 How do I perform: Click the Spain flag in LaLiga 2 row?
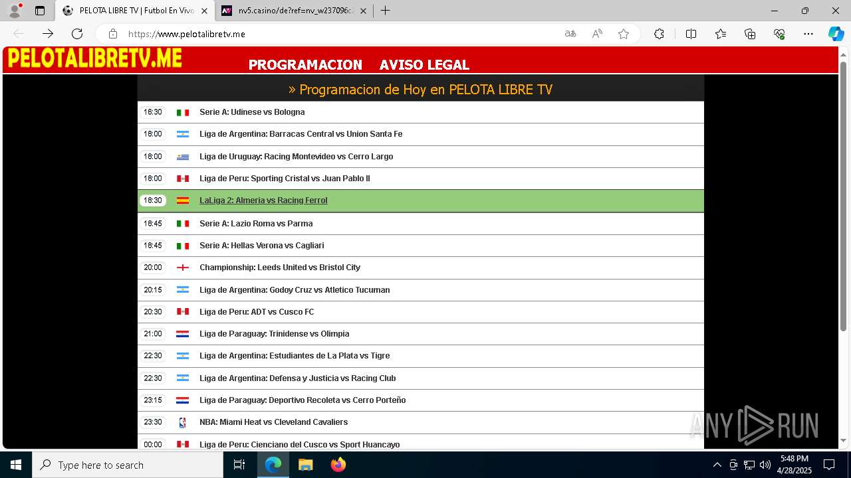[182, 200]
